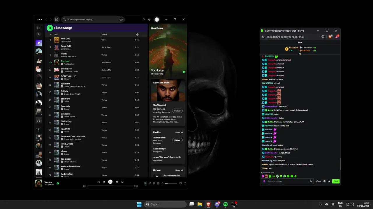
Task: Open the Spotify Home page
Action: (x=57, y=19)
